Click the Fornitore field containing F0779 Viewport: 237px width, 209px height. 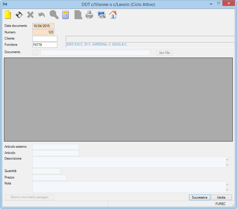coord(45,45)
